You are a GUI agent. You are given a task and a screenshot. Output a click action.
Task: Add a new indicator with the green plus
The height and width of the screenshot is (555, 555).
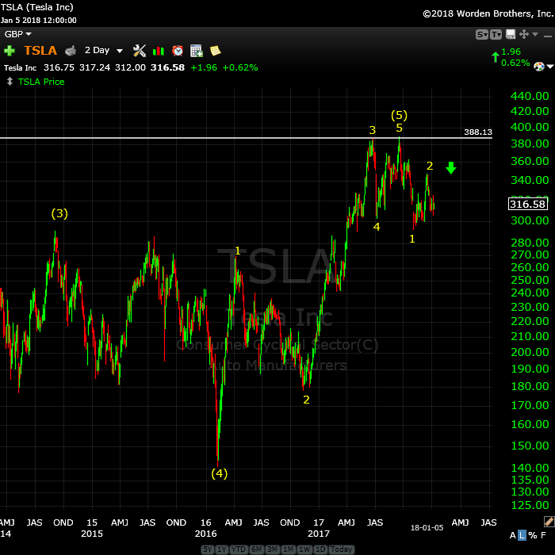point(10,51)
